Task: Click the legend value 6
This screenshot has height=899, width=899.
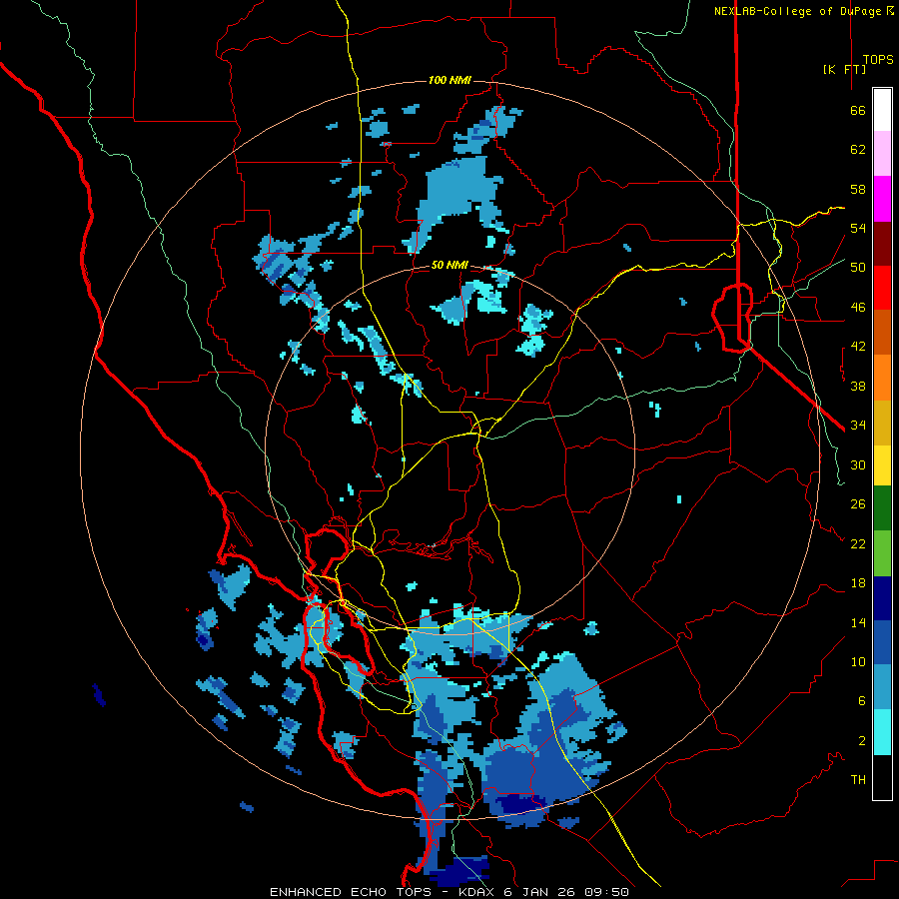Action: point(862,701)
